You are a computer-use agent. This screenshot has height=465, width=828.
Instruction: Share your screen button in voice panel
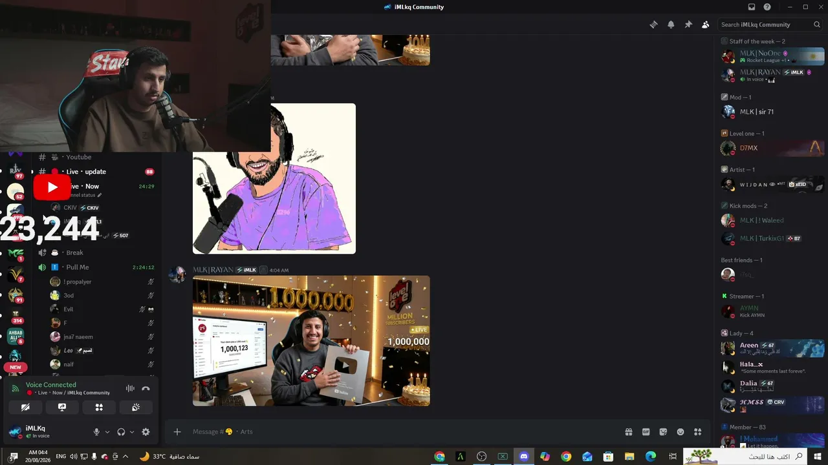coord(62,408)
